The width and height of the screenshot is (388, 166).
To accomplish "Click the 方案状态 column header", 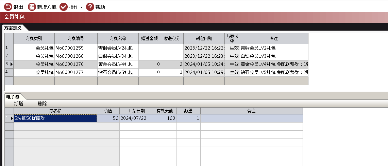I will click(232, 39).
